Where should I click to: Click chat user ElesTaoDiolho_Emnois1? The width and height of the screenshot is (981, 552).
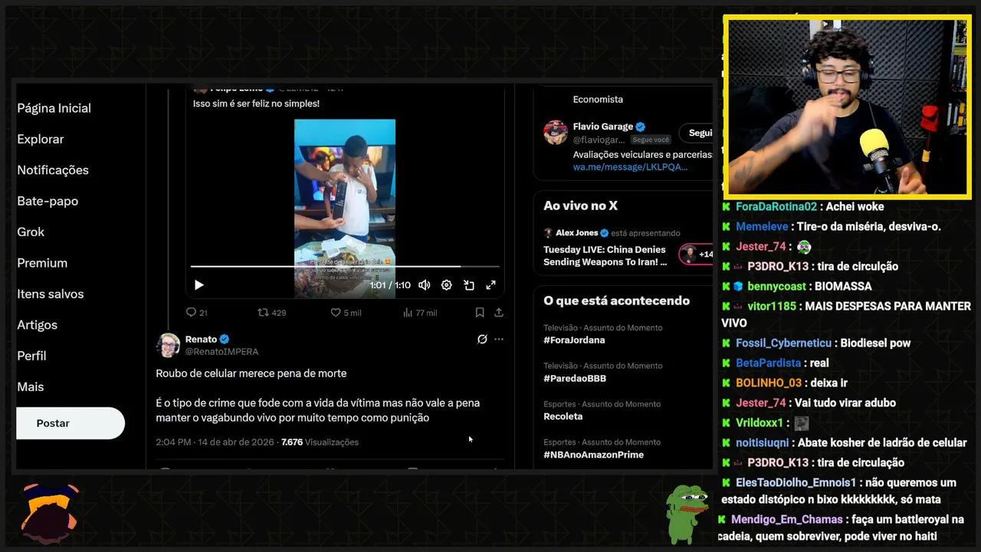tap(796, 483)
